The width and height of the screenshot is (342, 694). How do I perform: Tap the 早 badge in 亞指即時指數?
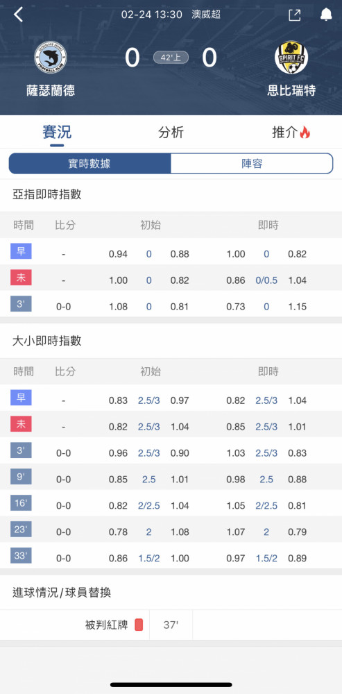21,251
